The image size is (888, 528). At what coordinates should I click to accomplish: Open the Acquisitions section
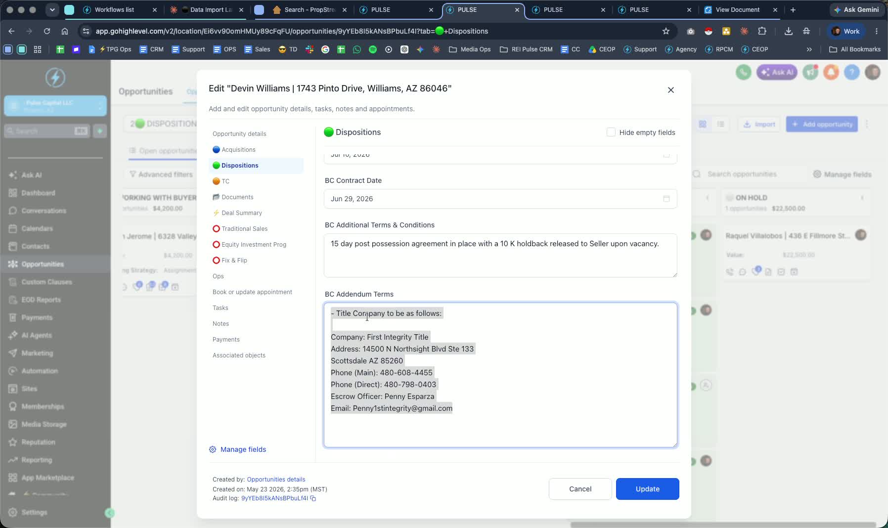pos(234,150)
